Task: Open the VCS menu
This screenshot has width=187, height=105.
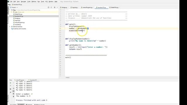Action: click(46, 1)
